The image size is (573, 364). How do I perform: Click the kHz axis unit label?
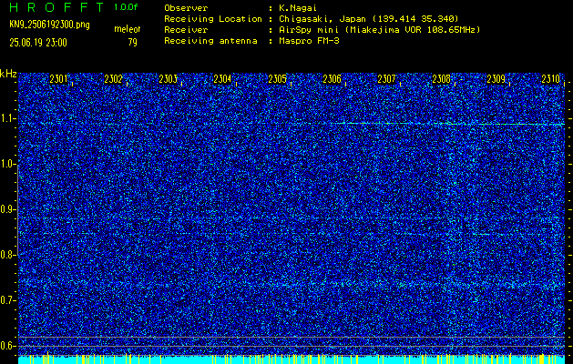click(x=8, y=74)
